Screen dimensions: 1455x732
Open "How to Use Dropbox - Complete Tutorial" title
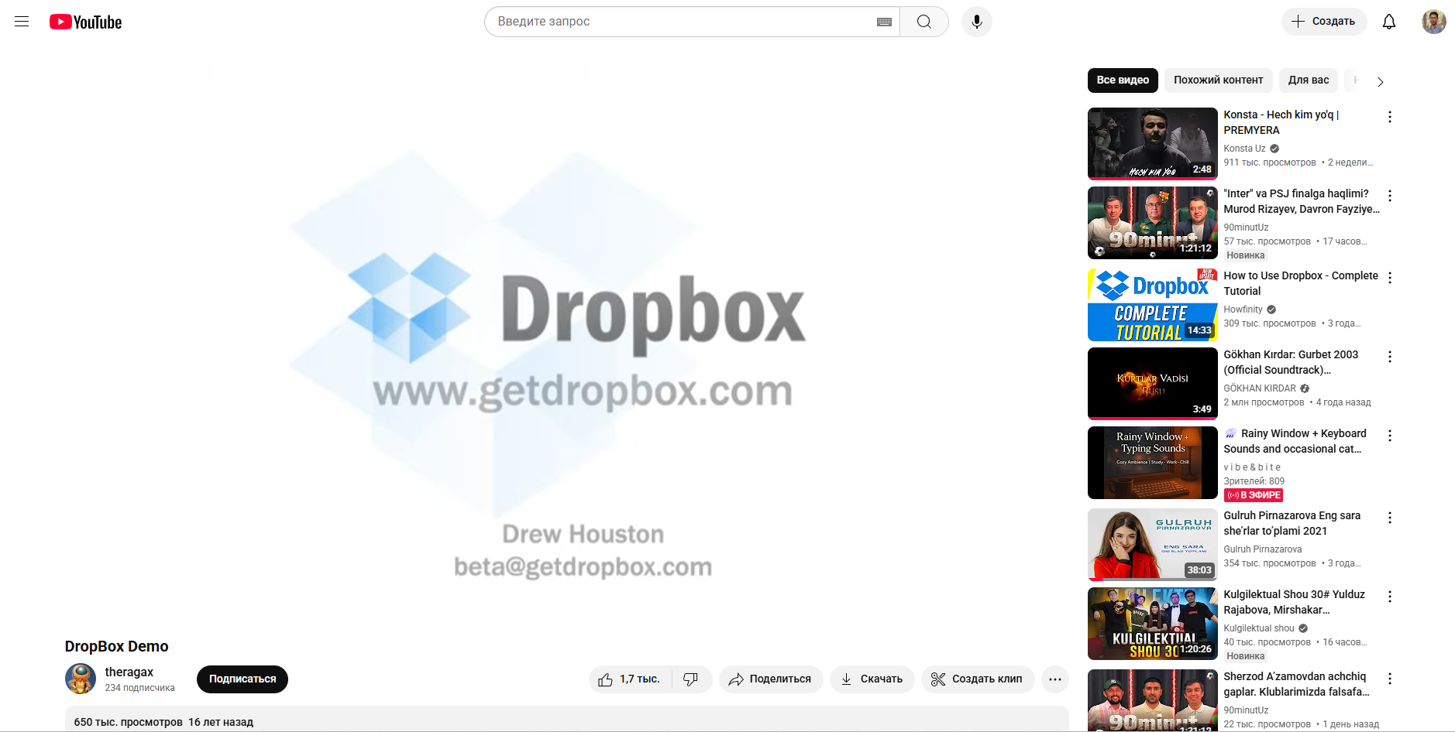pos(1301,283)
